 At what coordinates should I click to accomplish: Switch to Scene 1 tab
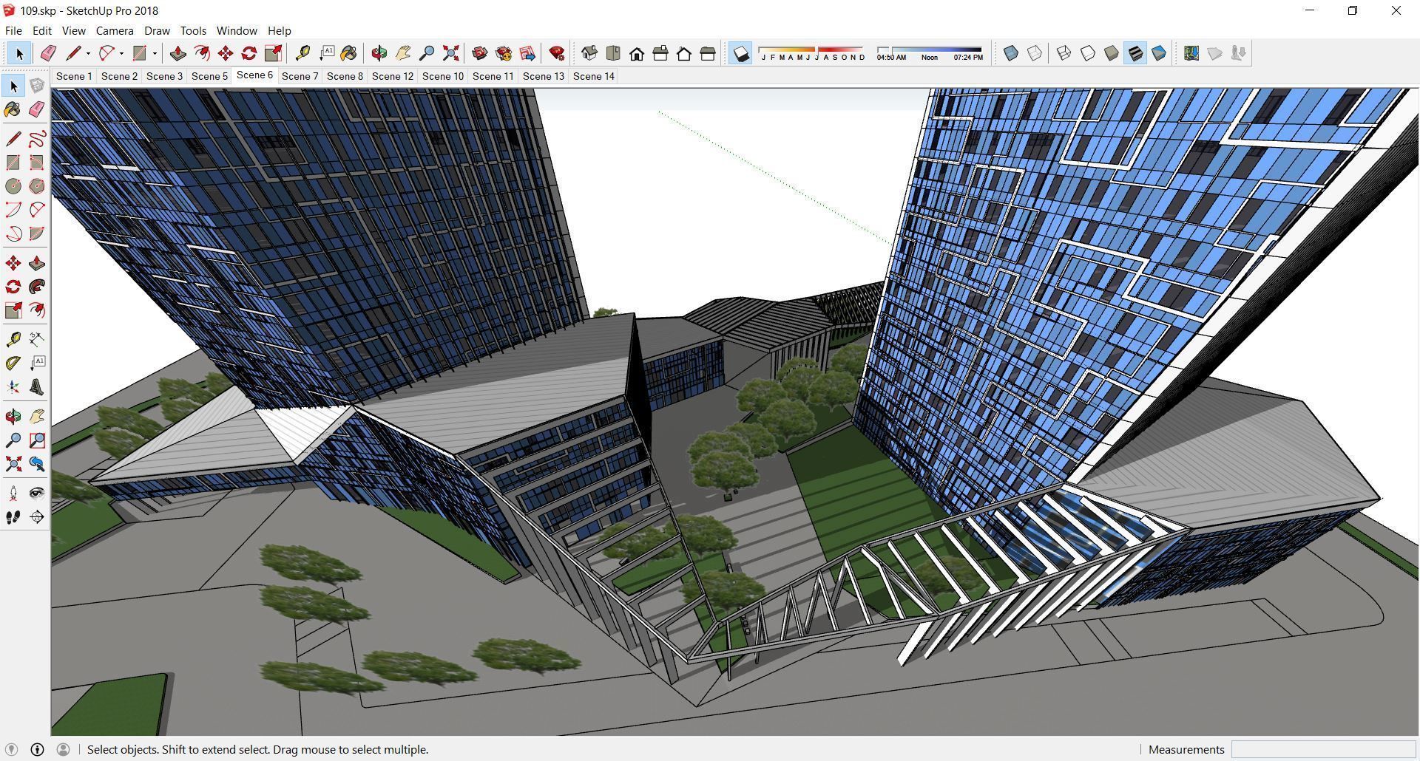click(x=74, y=76)
